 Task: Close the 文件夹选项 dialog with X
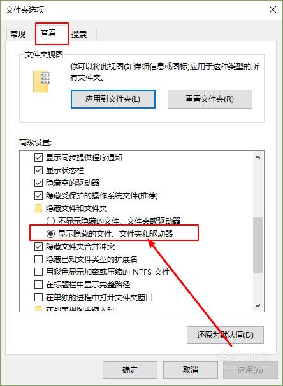point(273,10)
